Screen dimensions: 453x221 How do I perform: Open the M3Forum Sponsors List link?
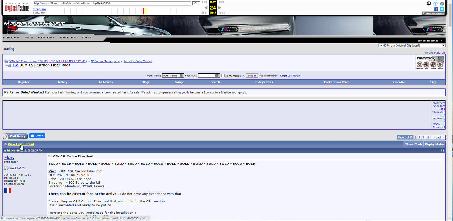pos(439,106)
